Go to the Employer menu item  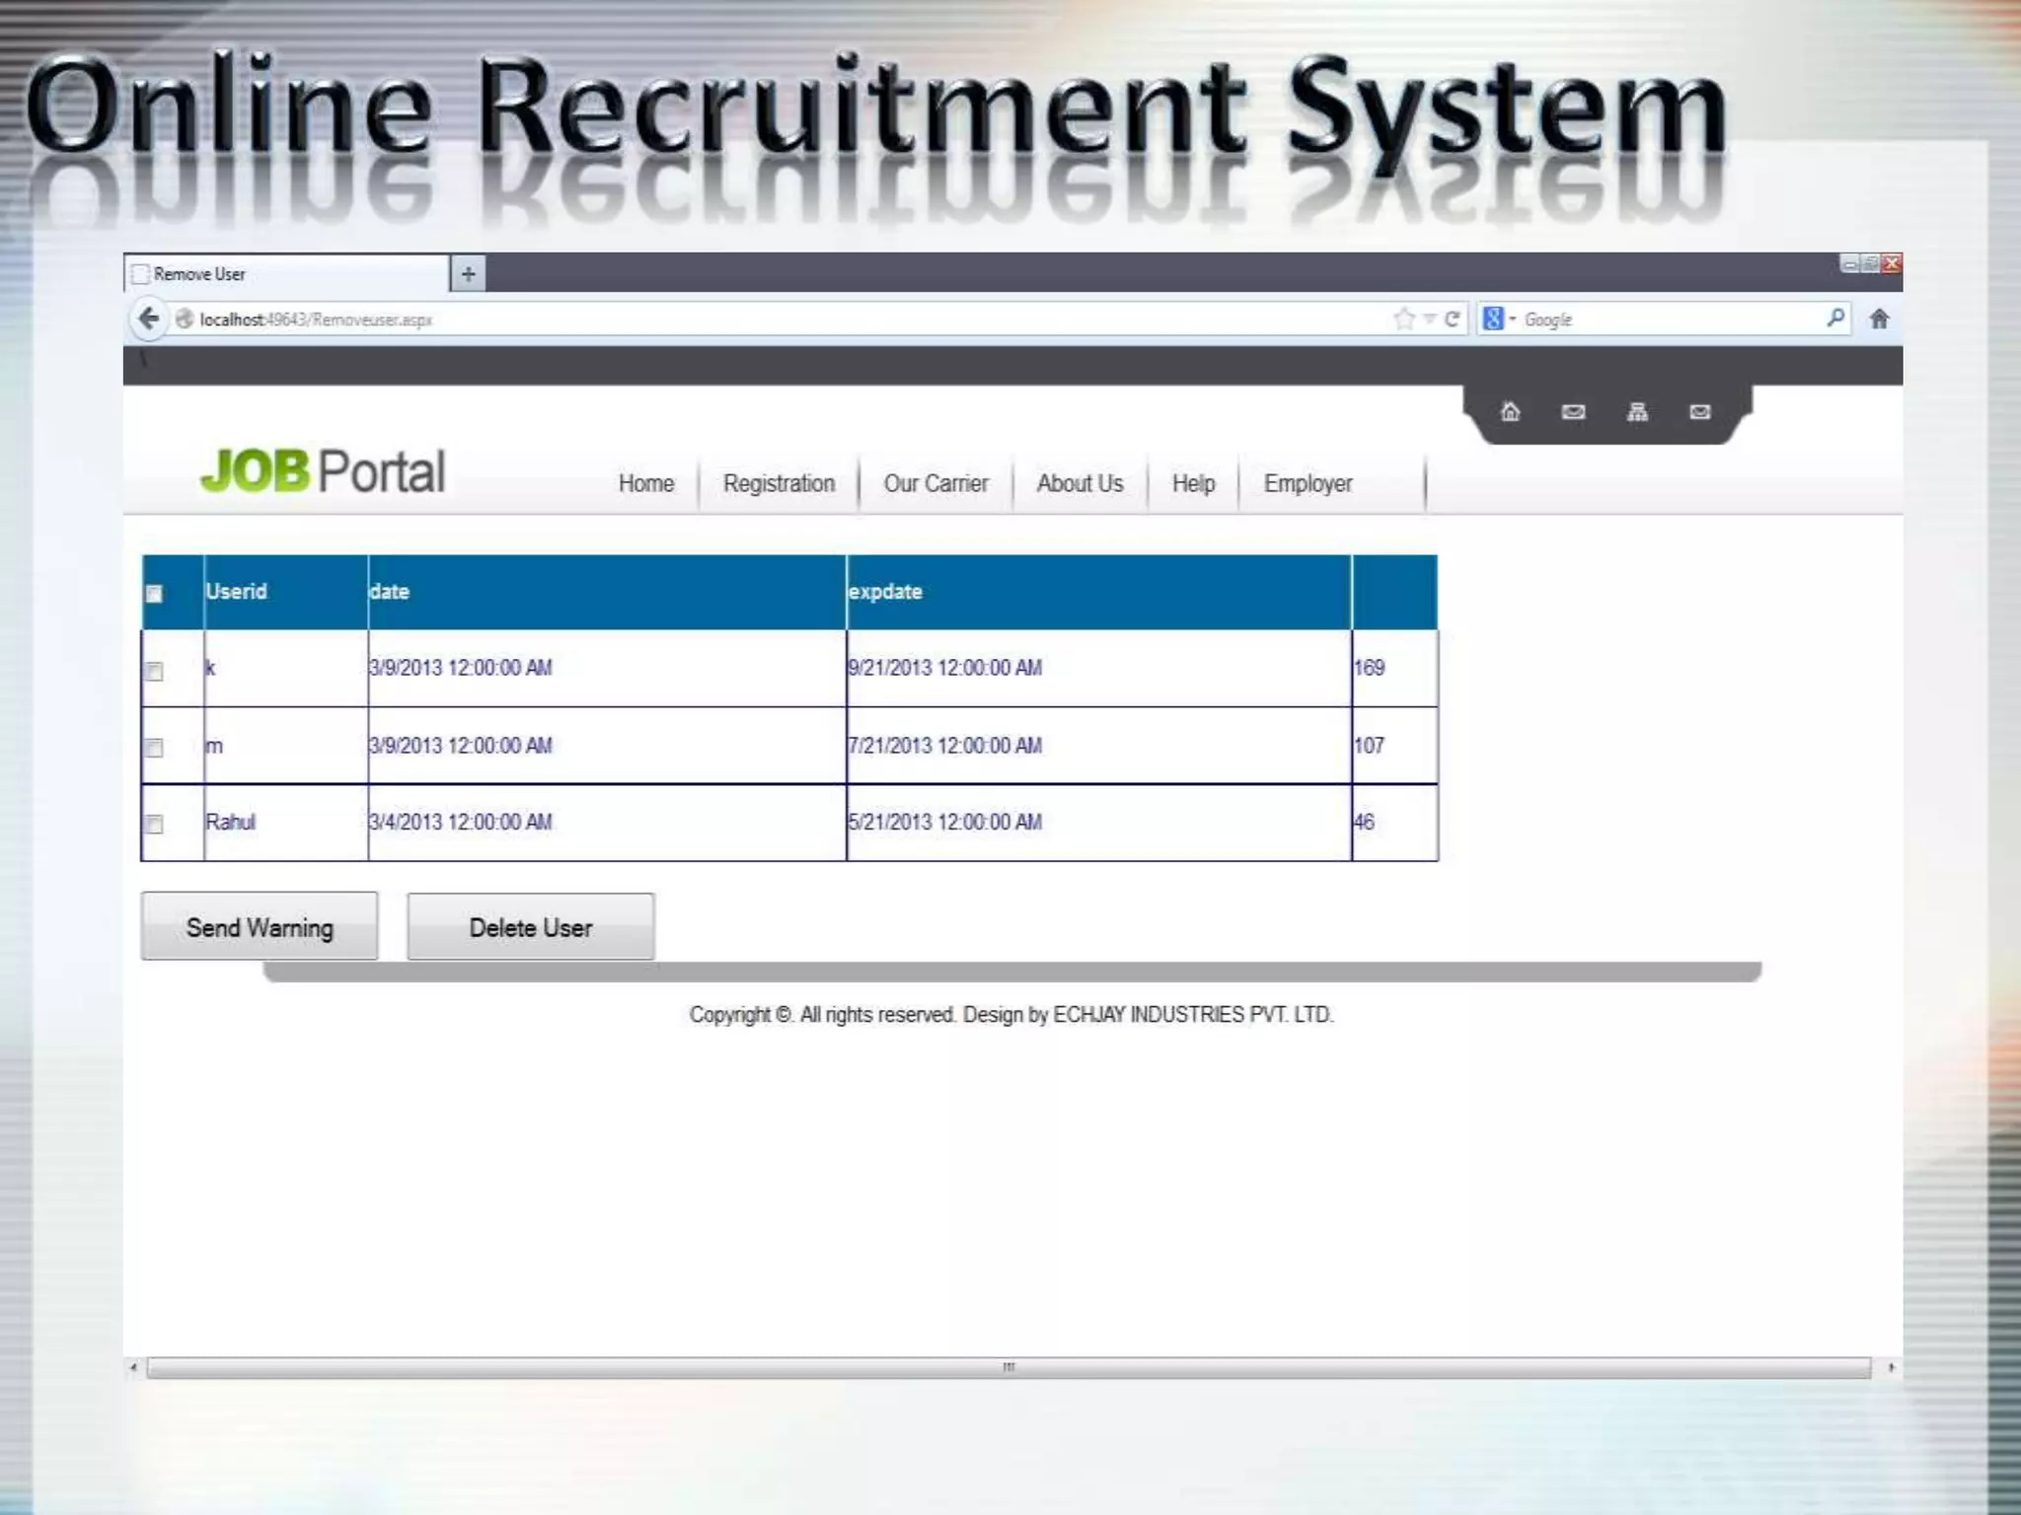click(x=1308, y=483)
